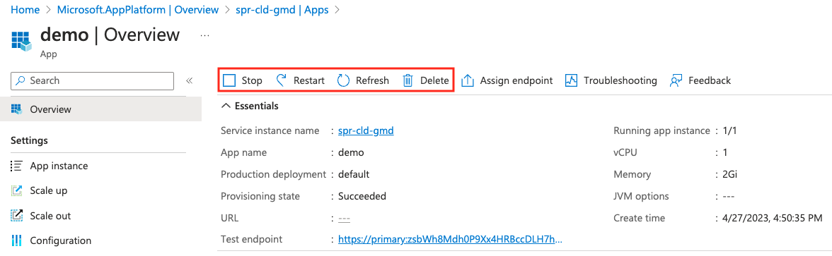Open the primary test endpoint URL

[450, 240]
